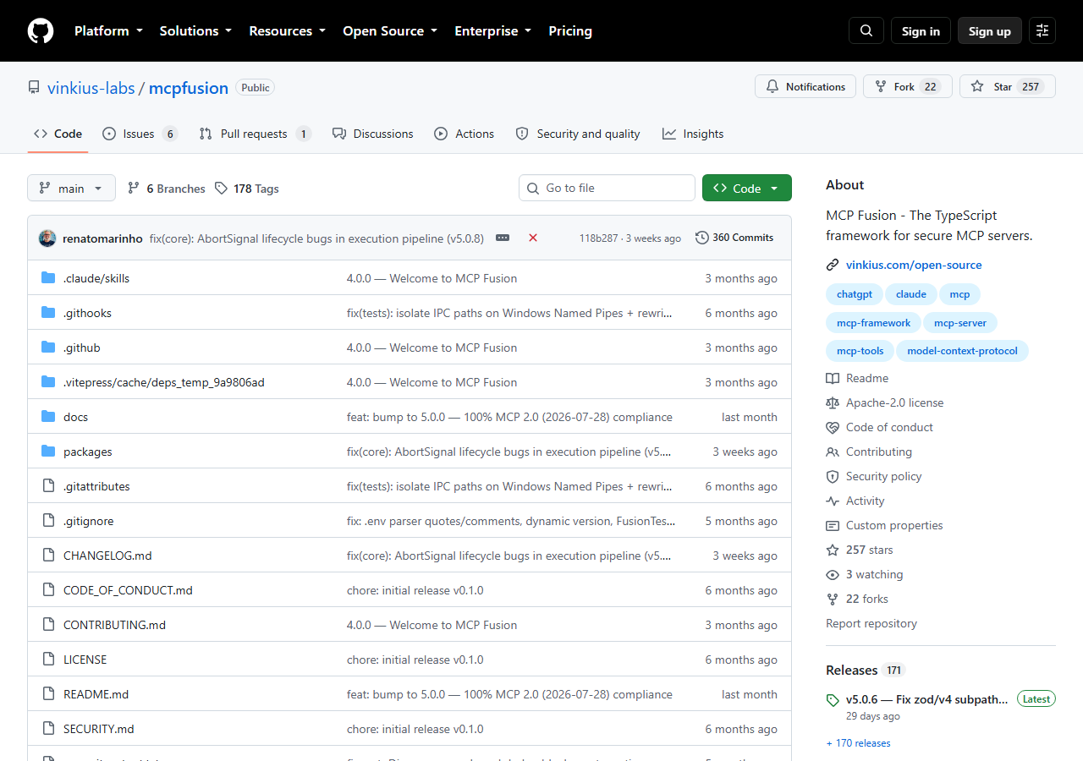This screenshot has width=1083, height=761.
Task: Click the star icon beside 257 stars
Action: click(x=833, y=550)
